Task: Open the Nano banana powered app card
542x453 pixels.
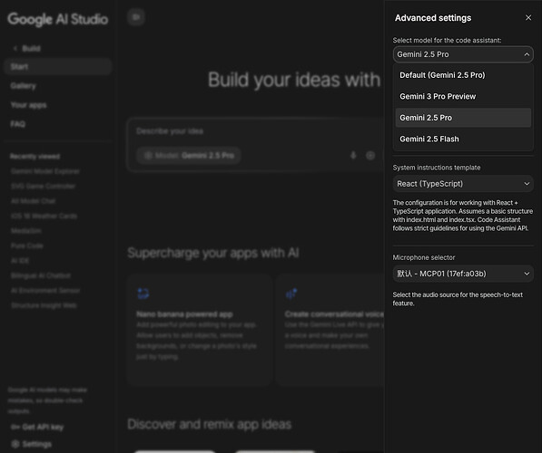Action: click(200, 330)
